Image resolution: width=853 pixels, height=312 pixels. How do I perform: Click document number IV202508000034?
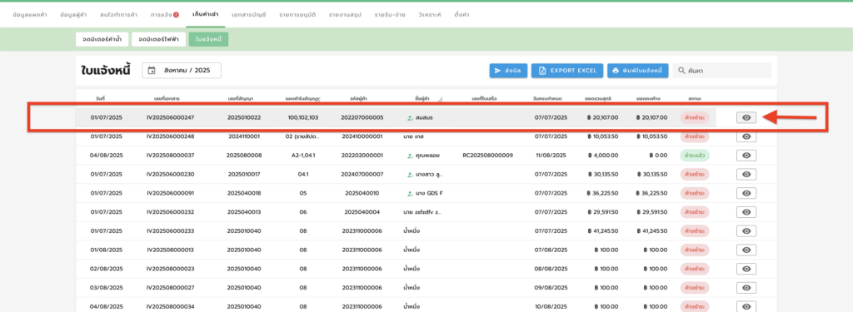tap(170, 307)
